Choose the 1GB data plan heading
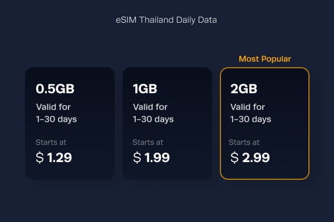 [x=145, y=89]
